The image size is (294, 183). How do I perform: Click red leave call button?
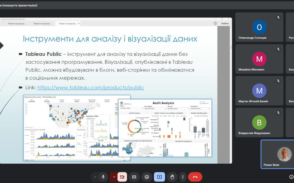pyautogui.click(x=195, y=177)
